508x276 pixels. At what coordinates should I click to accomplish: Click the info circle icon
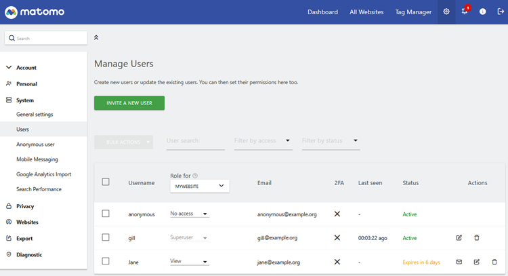[x=482, y=12]
